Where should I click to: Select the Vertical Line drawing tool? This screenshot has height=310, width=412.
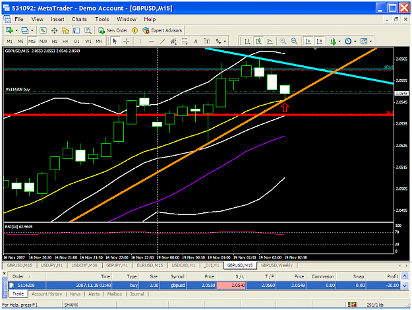(140, 42)
